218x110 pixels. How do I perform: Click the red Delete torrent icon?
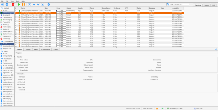click(x=13, y=5)
